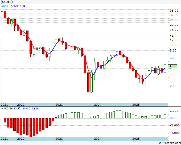This screenshot has width=181, height=145.
Task: Click the 26.00 price axis label
Action: pyautogui.click(x=174, y=20)
